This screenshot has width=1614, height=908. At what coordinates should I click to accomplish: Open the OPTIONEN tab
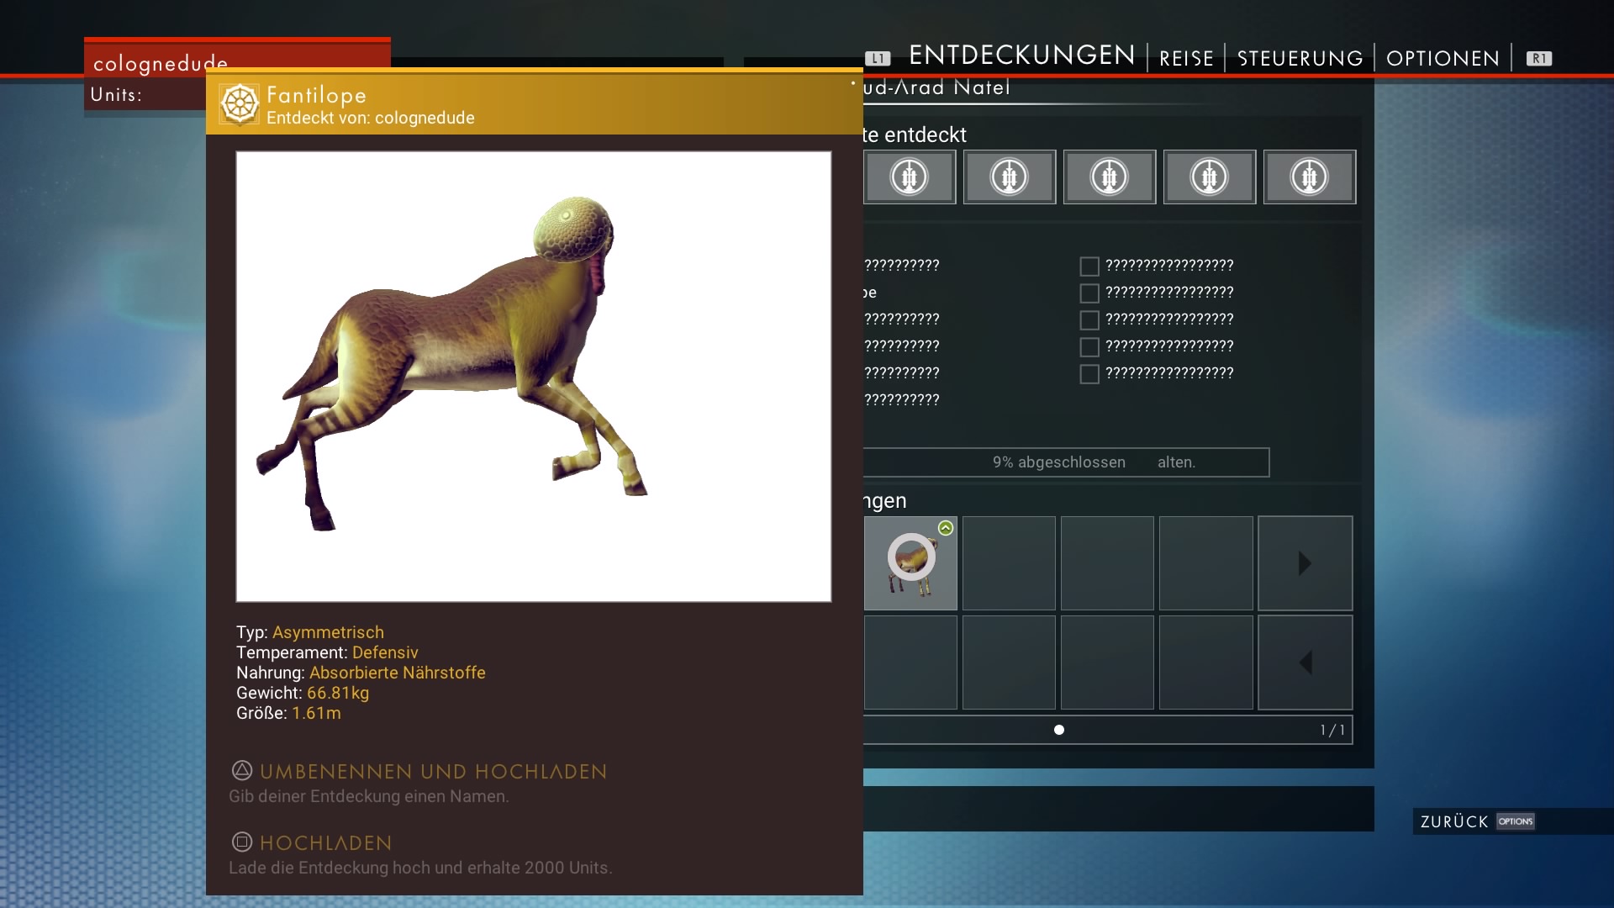coord(1443,58)
